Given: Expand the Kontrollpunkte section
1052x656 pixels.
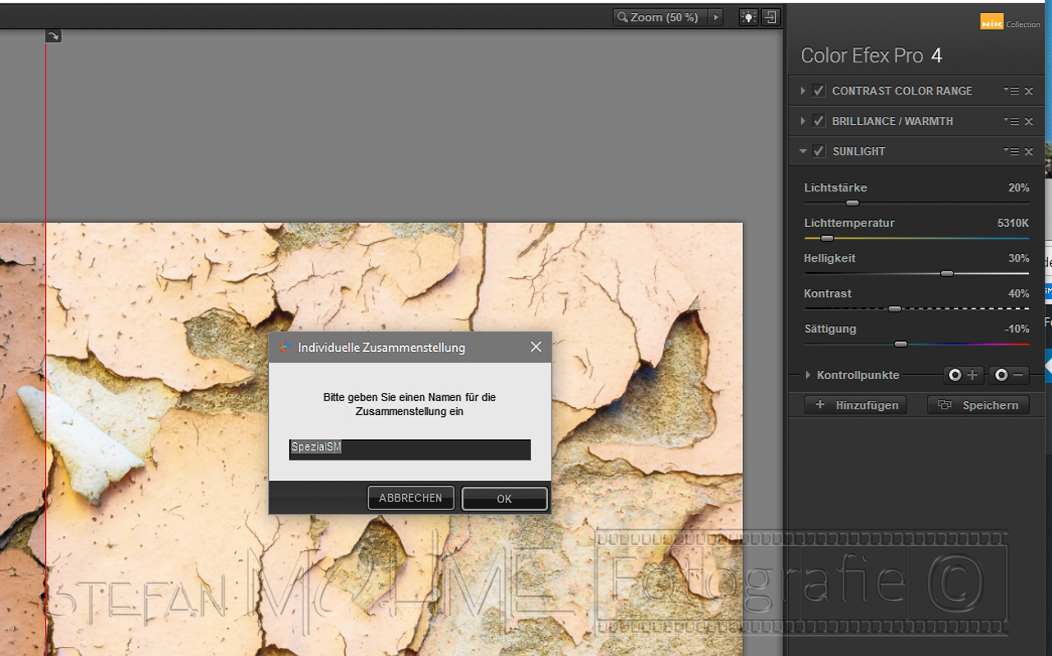Looking at the screenshot, I should point(807,376).
